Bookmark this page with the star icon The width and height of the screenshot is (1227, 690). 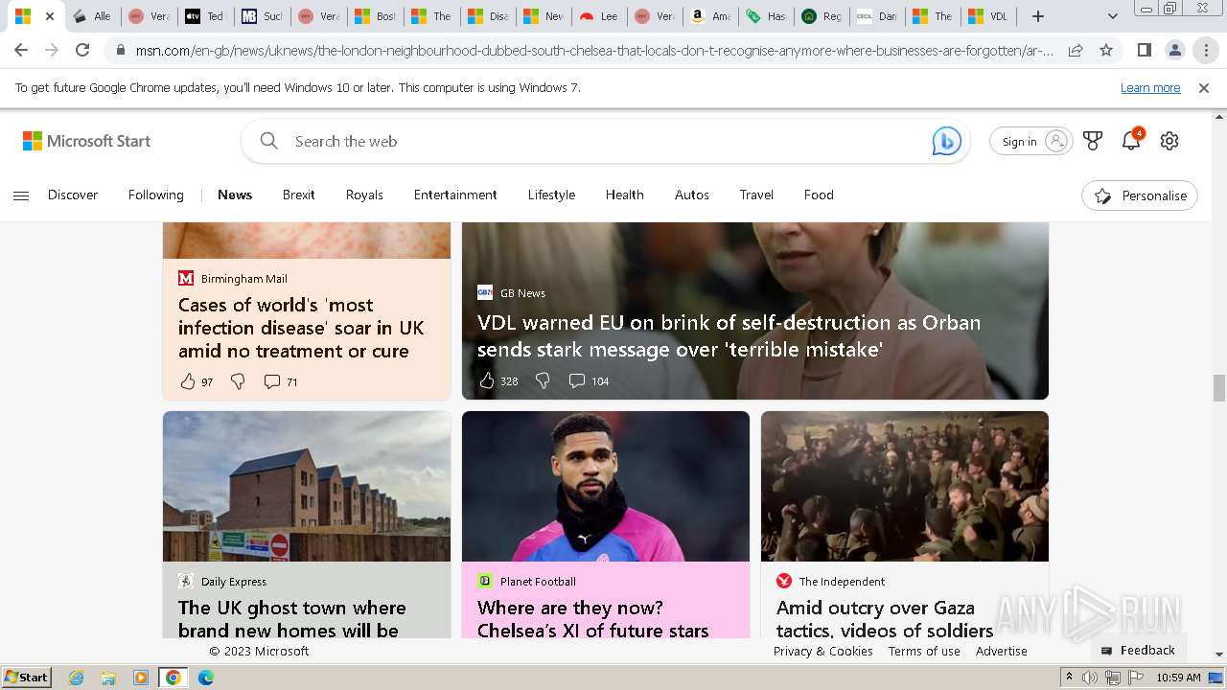tap(1106, 50)
